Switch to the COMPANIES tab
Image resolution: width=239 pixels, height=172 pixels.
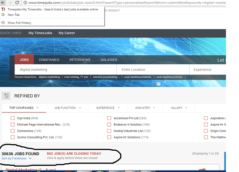coord(49,60)
